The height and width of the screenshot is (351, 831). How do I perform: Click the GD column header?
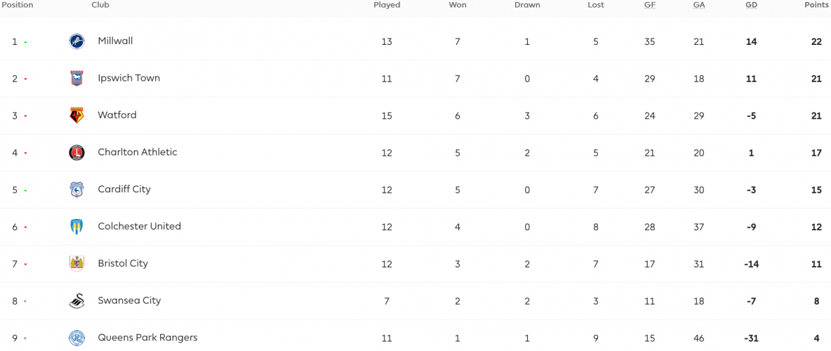[752, 5]
